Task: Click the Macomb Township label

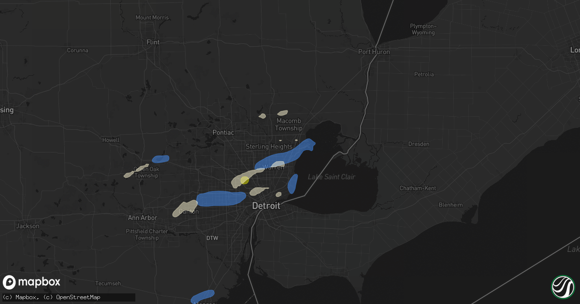Action: [x=289, y=124]
